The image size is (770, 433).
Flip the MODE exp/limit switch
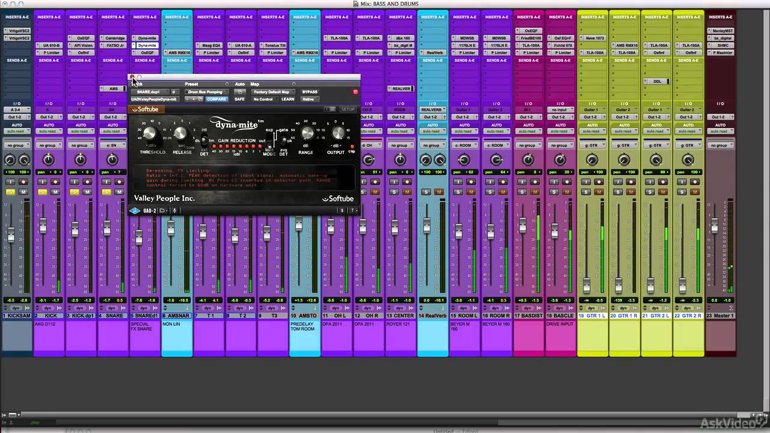(x=269, y=141)
